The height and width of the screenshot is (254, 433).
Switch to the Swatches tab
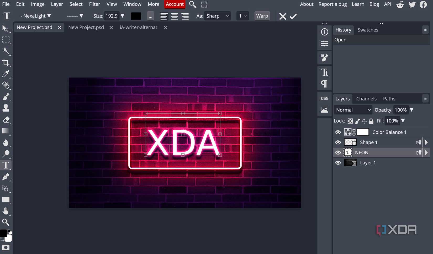tap(368, 30)
